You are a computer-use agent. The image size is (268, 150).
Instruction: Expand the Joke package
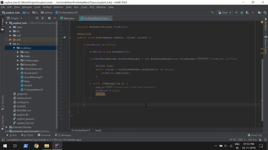click(18, 52)
